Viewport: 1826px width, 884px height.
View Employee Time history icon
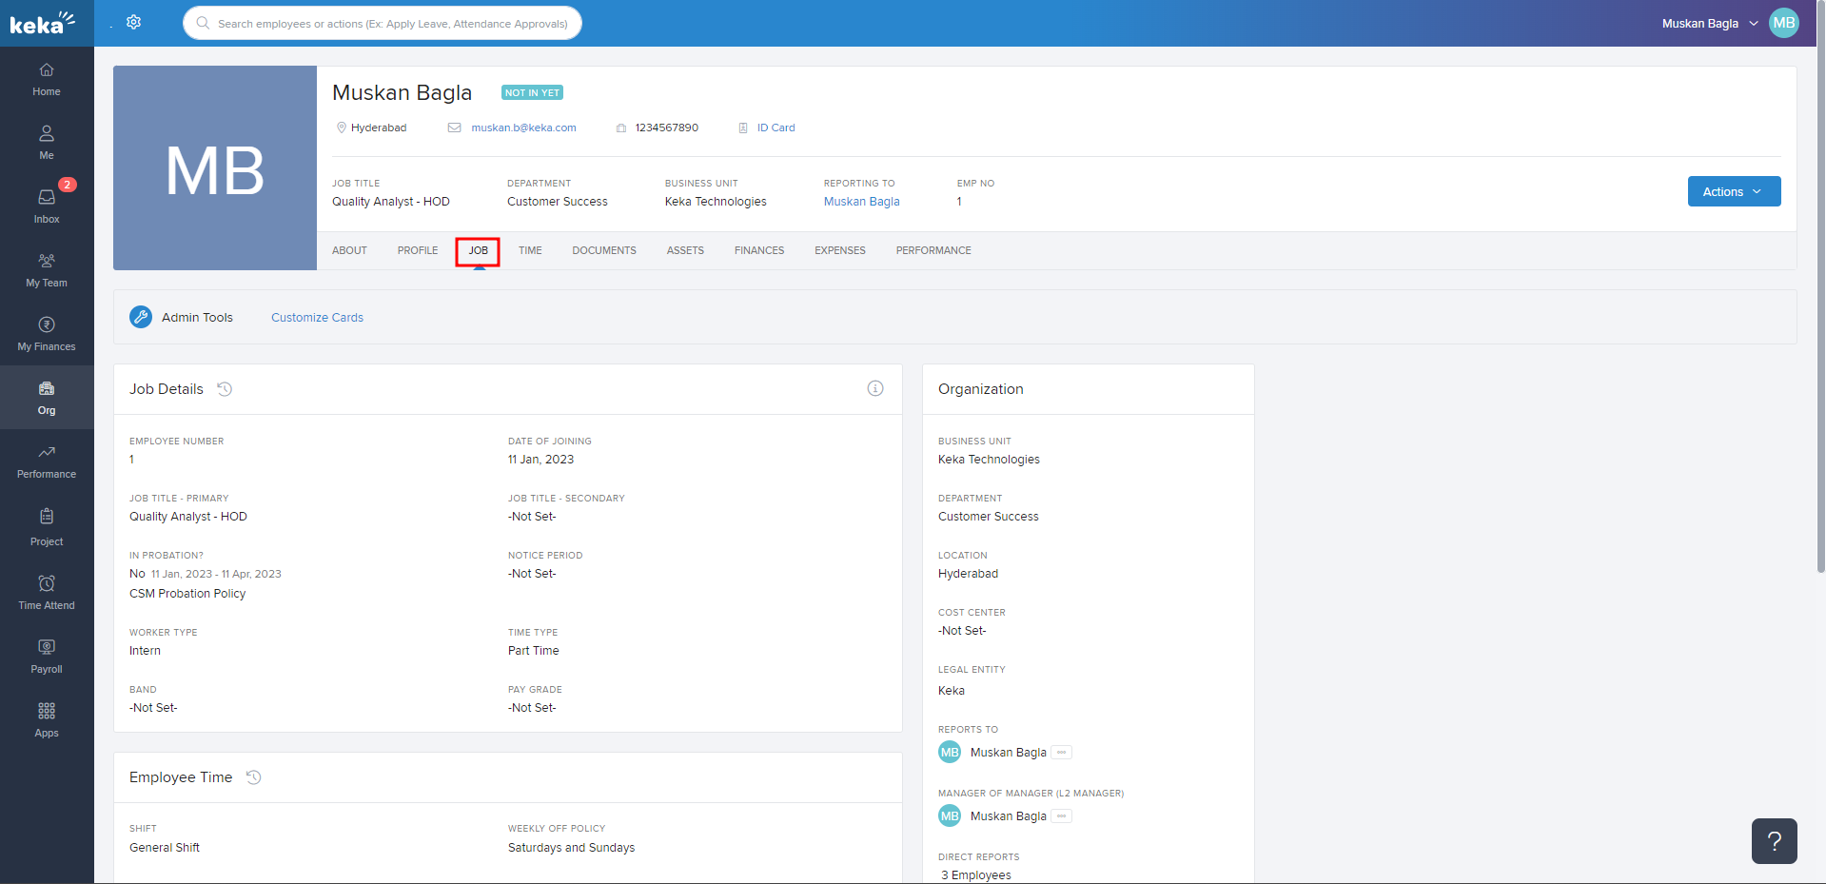click(254, 777)
